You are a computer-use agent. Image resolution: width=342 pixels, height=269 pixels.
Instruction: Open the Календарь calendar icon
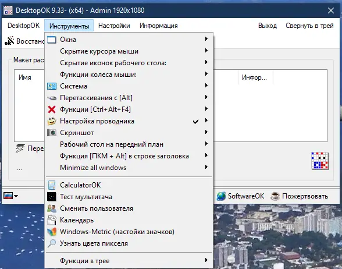[x=52, y=220]
